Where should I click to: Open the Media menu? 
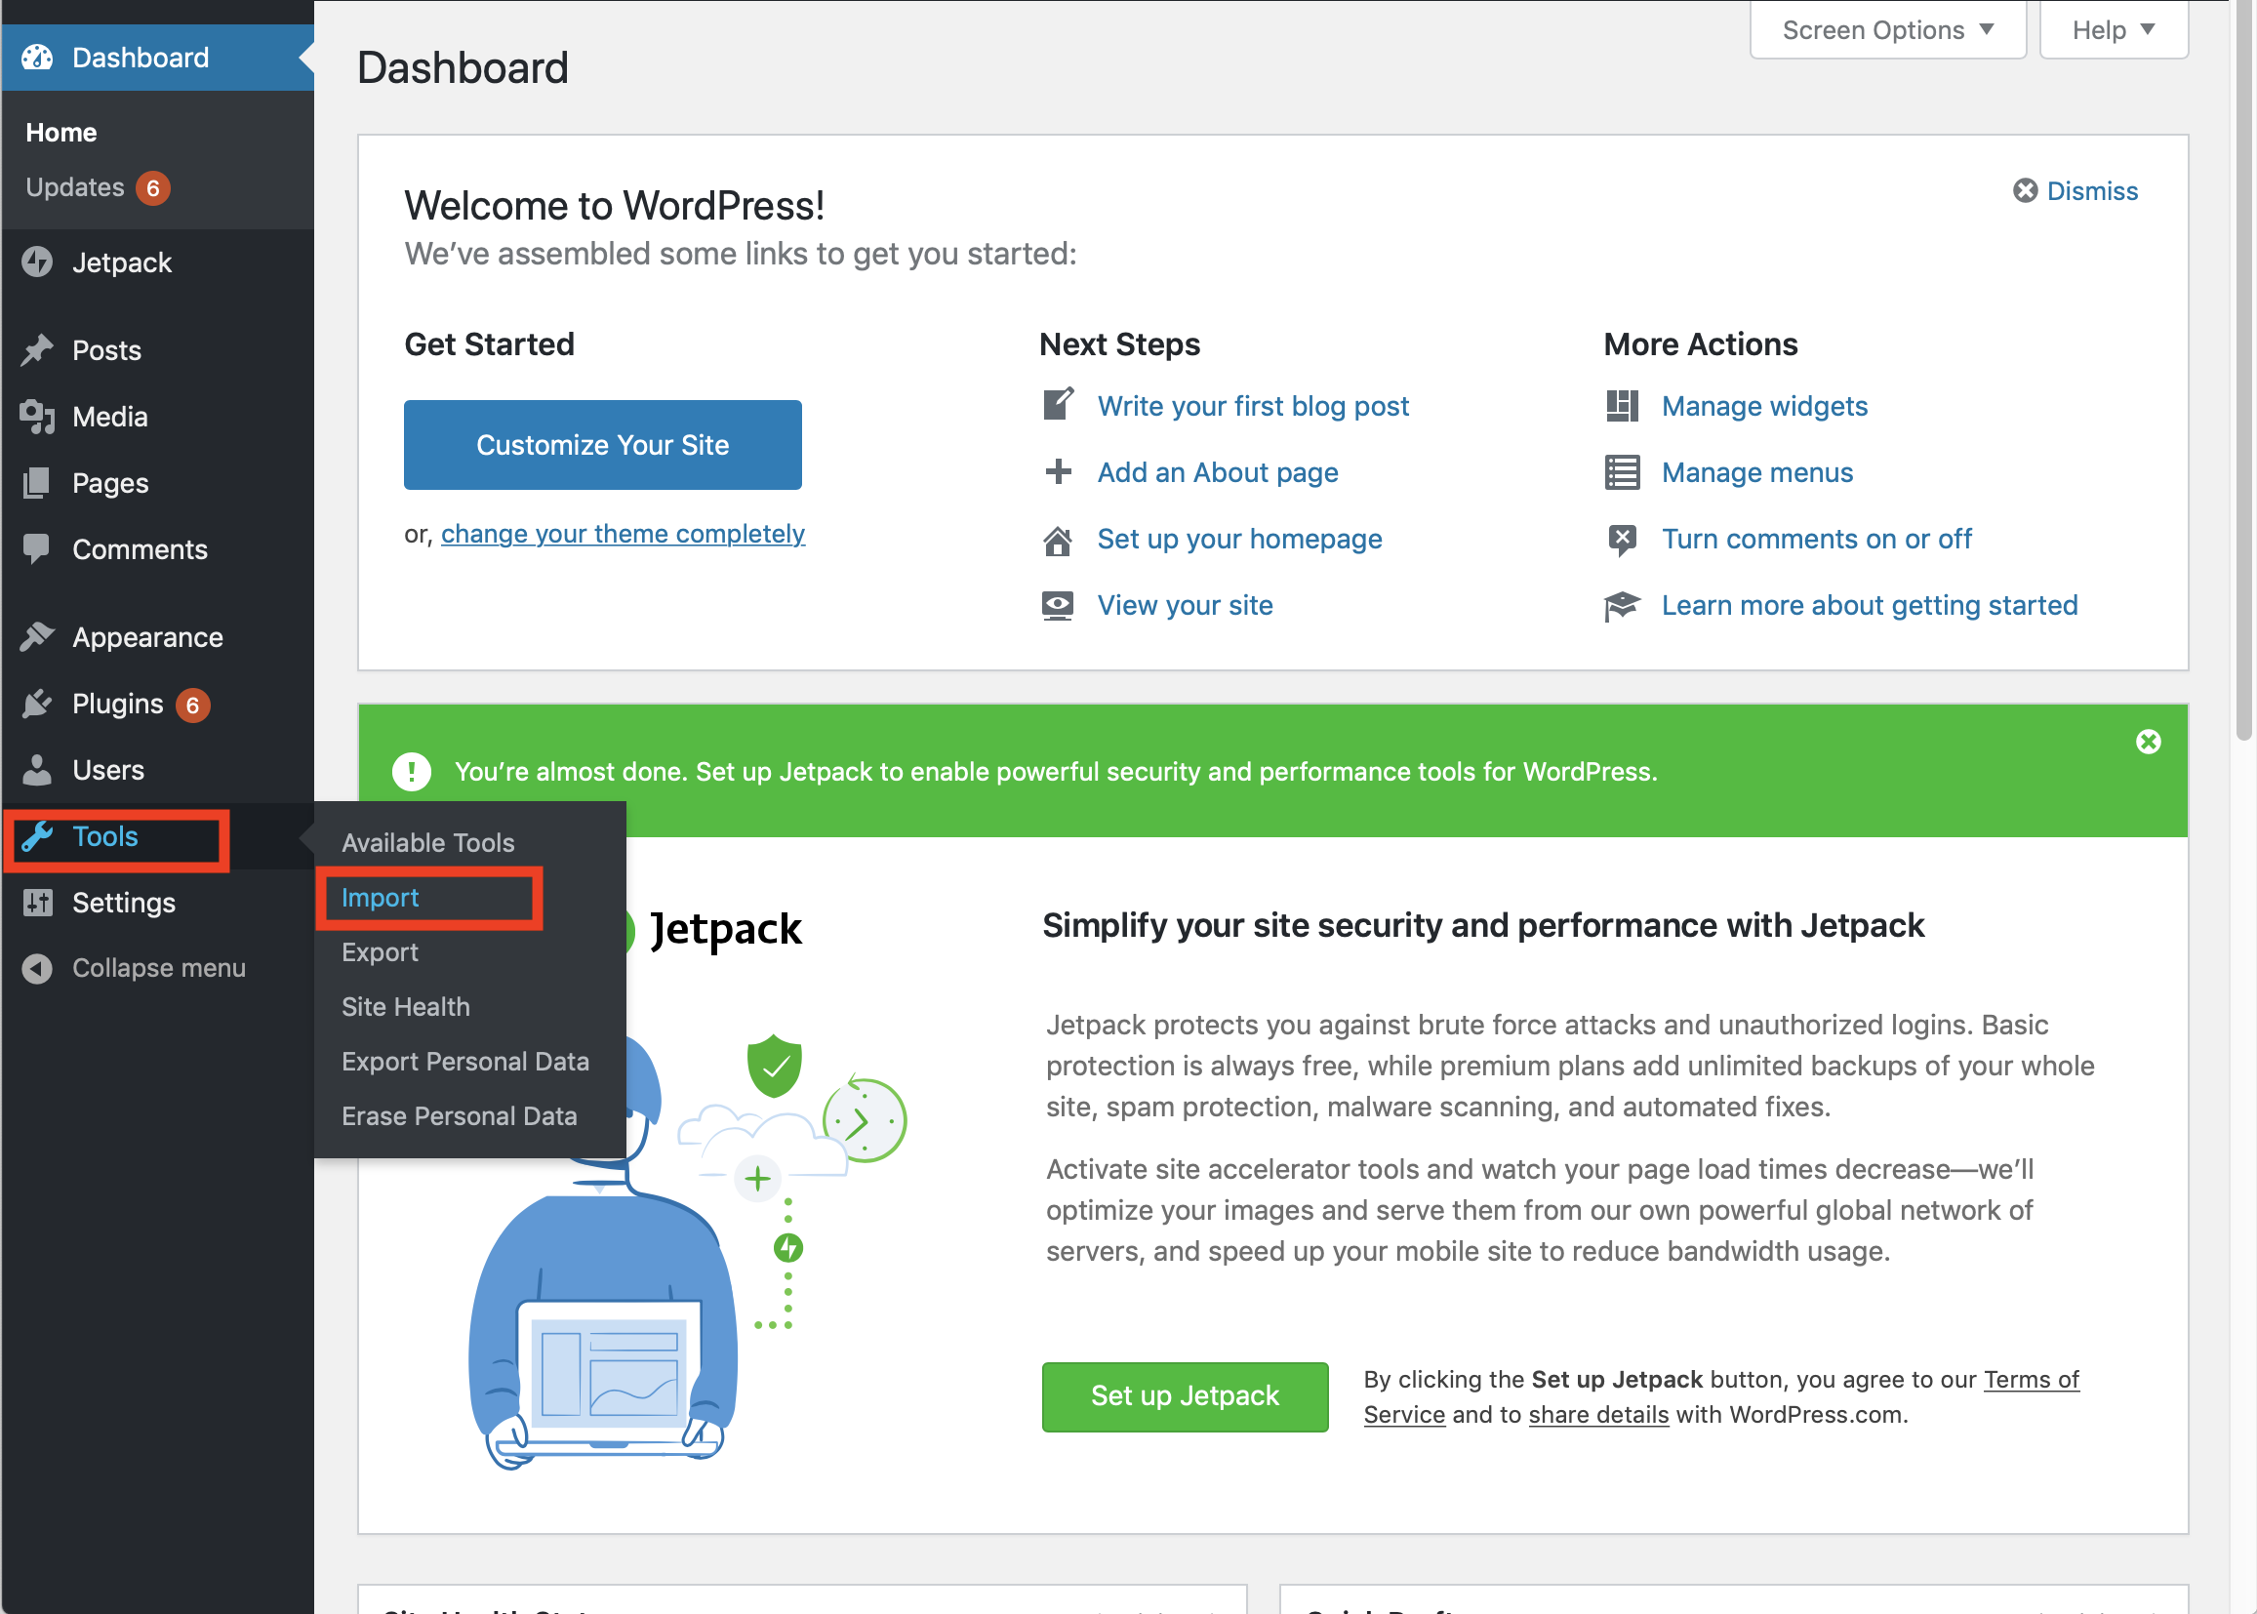158,417
